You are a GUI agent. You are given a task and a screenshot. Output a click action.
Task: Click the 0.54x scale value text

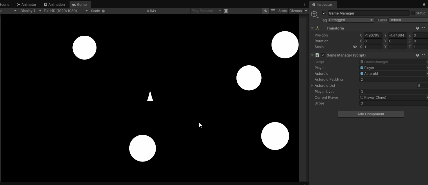coord(152,11)
